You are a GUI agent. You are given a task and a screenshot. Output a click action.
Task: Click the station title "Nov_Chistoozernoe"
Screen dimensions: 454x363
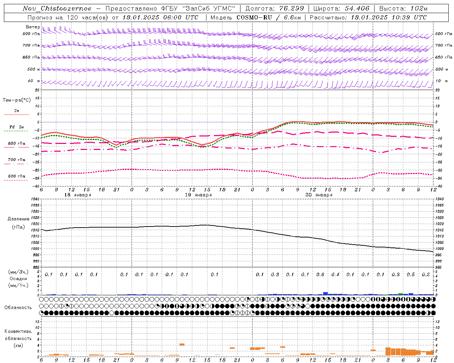point(57,9)
